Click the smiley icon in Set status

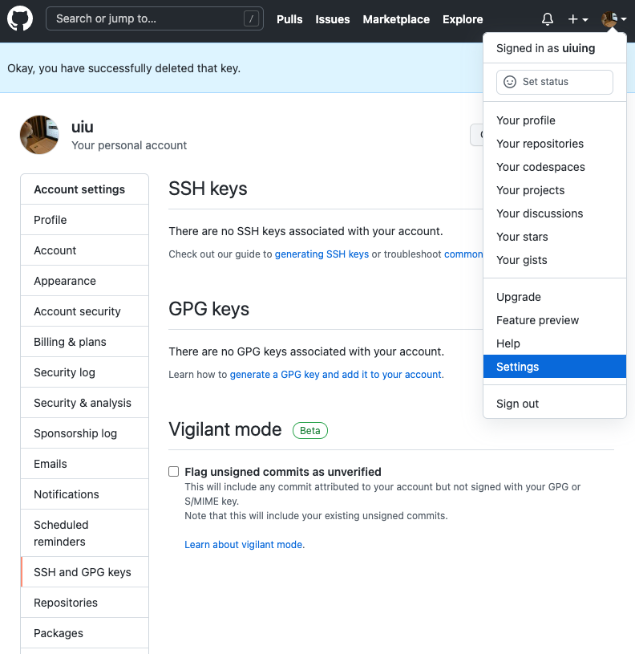coord(510,82)
